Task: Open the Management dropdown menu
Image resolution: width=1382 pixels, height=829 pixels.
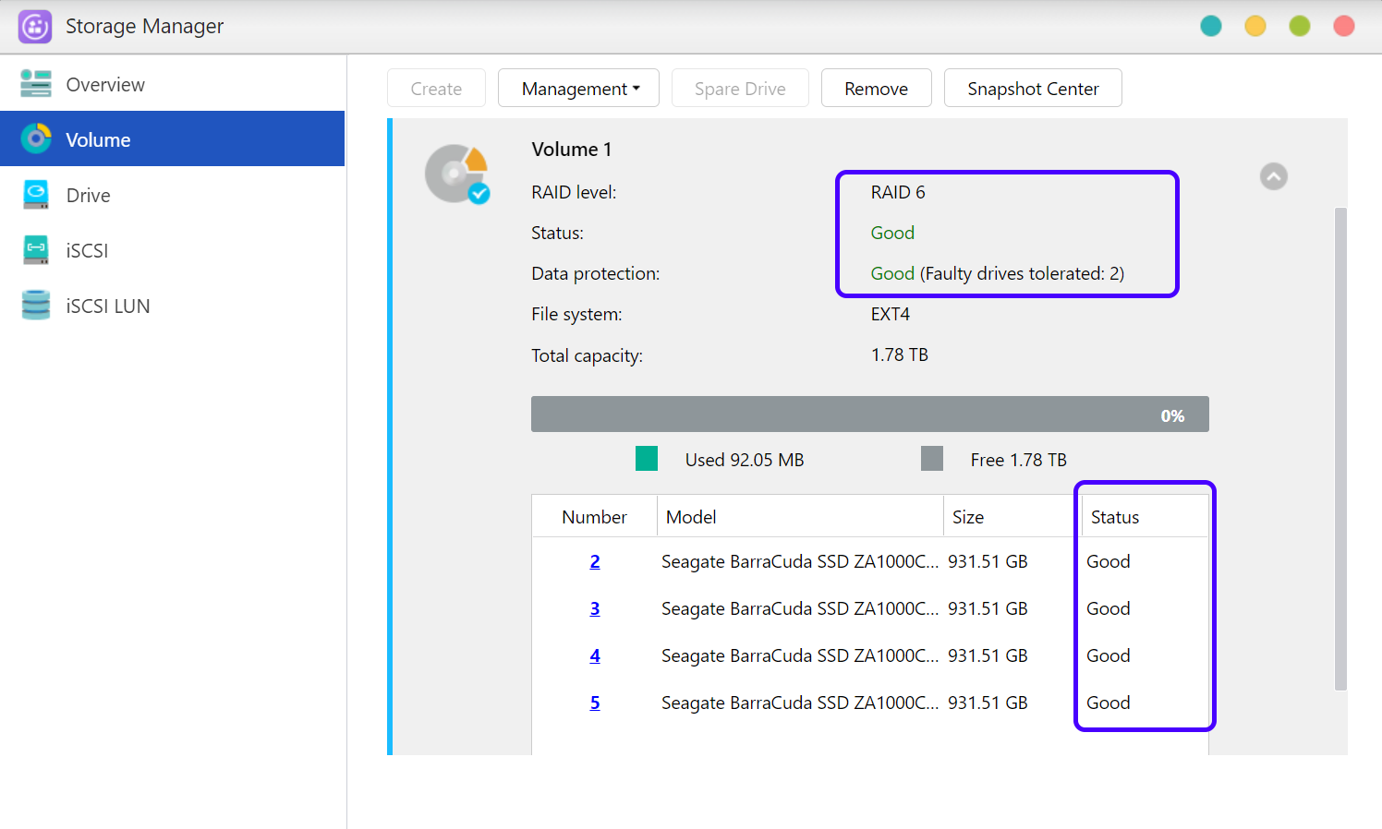Action: (x=578, y=89)
